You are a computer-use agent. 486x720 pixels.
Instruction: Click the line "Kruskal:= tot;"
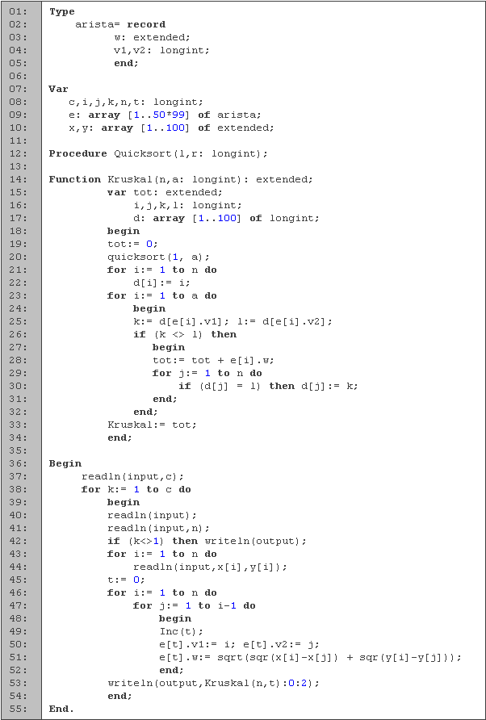pos(152,425)
